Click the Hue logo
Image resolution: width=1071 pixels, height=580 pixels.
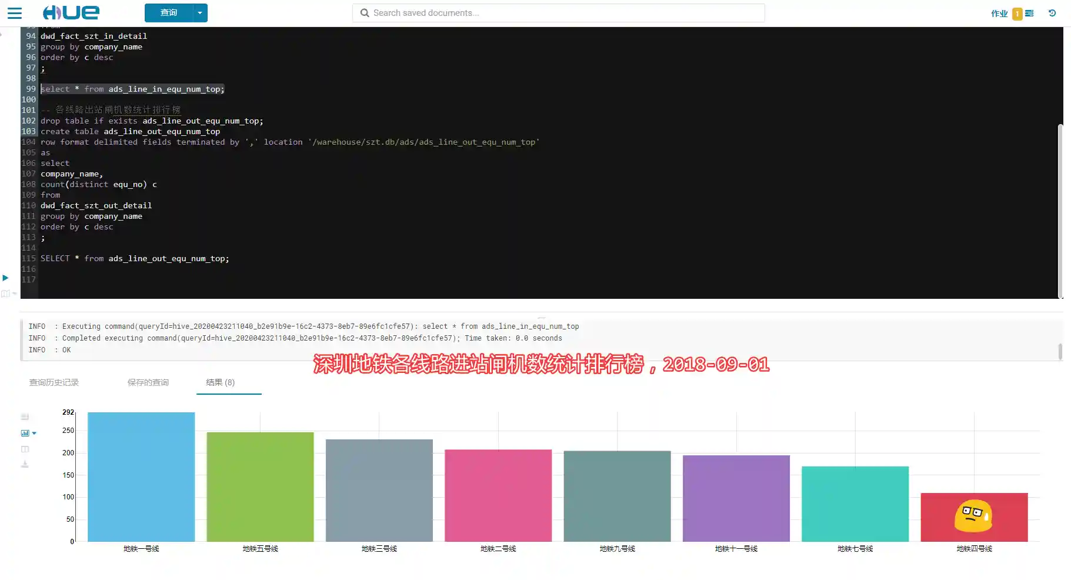point(71,12)
